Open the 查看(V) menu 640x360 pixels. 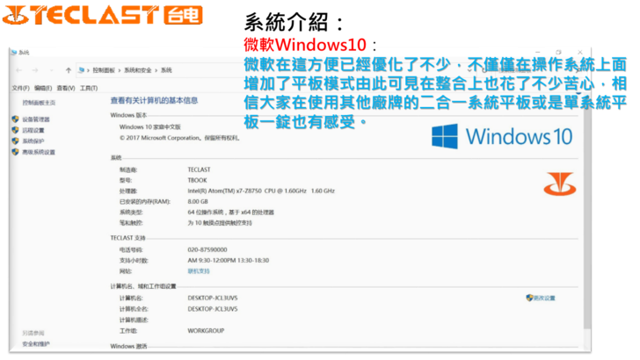[x=66, y=88]
